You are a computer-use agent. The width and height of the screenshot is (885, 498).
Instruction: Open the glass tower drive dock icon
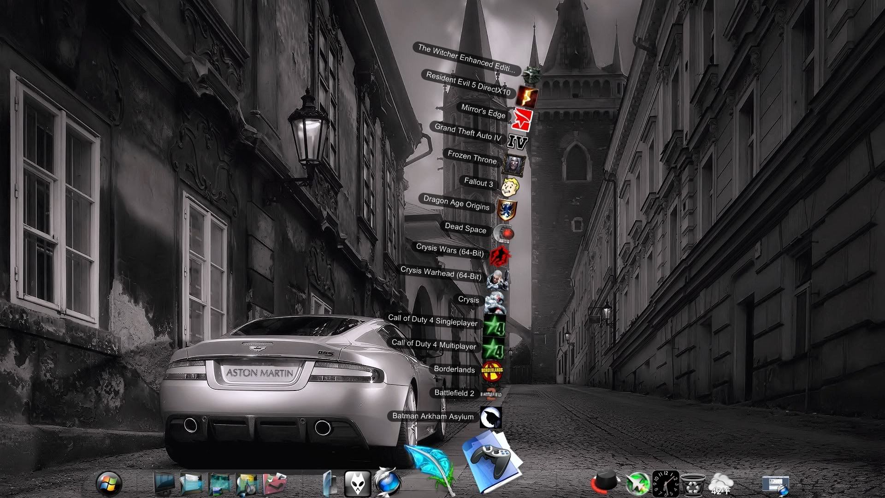coord(329,484)
